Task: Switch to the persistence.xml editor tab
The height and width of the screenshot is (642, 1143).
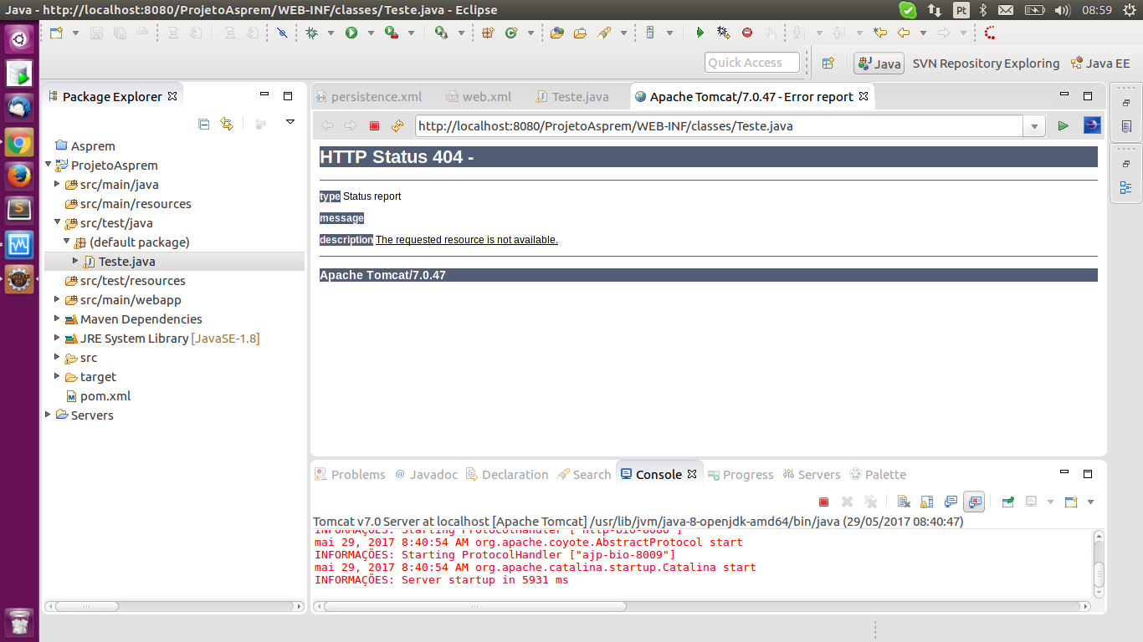Action: point(368,97)
